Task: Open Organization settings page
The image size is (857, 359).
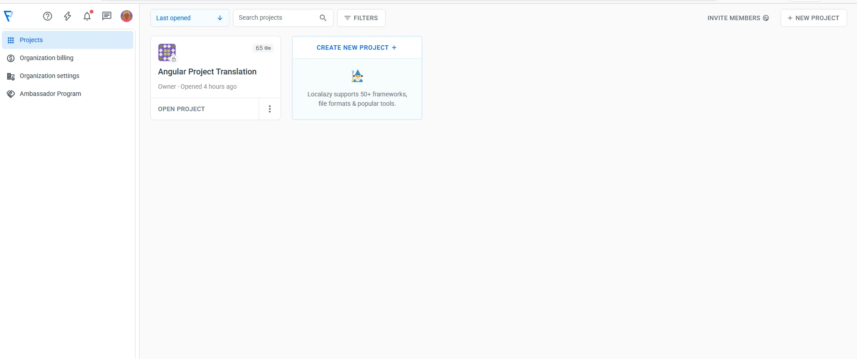Action: pyautogui.click(x=68, y=76)
